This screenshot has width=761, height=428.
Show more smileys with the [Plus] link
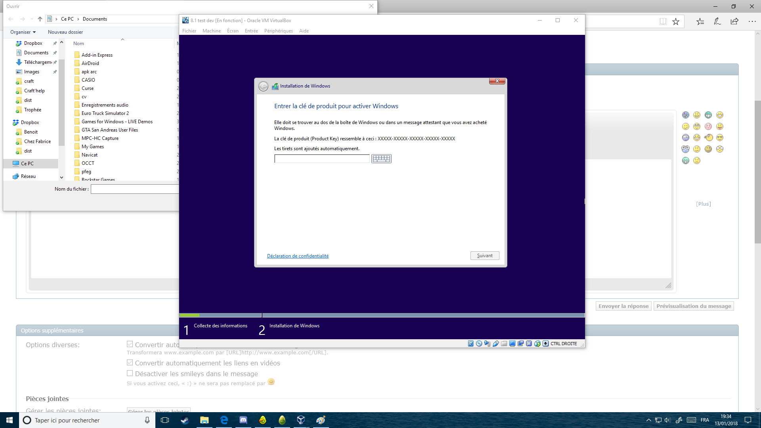point(704,204)
